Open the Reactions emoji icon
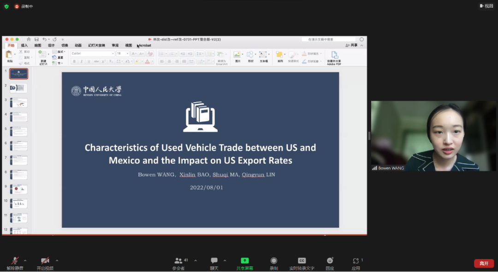The width and height of the screenshot is (498, 272). 330,261
